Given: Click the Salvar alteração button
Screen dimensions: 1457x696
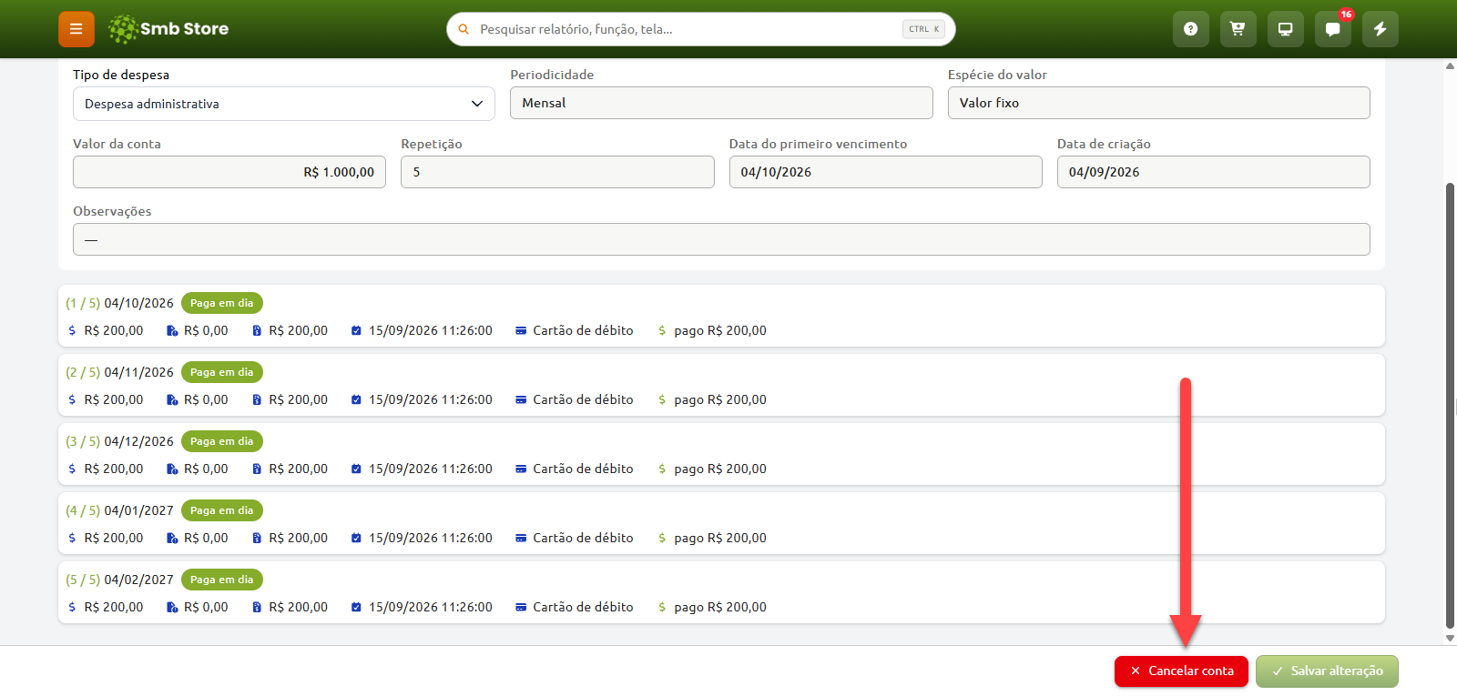Looking at the screenshot, I should pos(1327,671).
